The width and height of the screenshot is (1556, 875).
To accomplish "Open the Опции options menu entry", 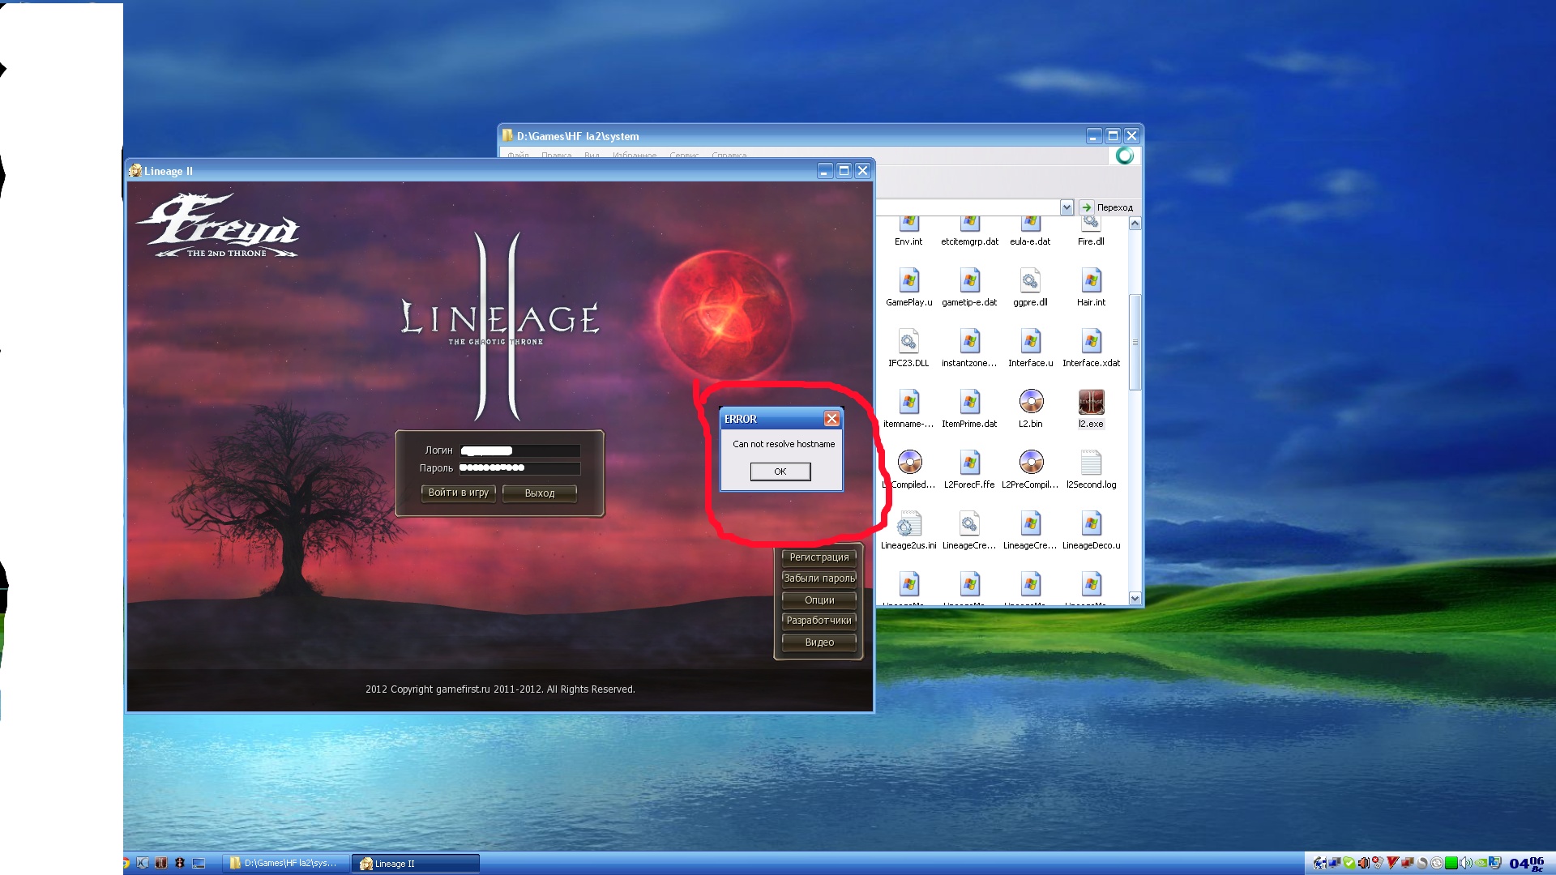I will point(819,600).
